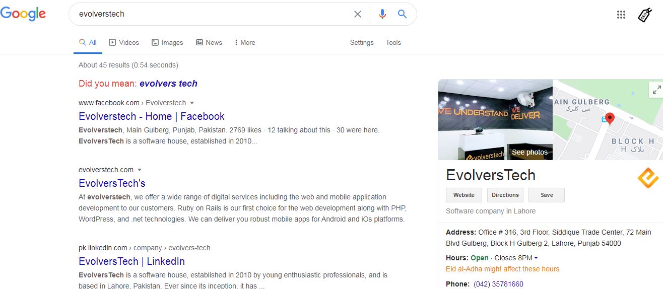This screenshot has width=663, height=289.
Task: Open the Google logo homepage
Action: pos(23,14)
